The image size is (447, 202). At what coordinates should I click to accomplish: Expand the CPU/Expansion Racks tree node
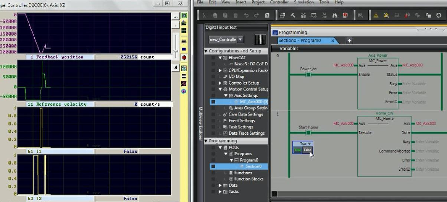tap(220, 70)
